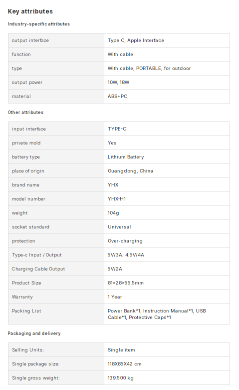Click the Other attributes subheading

25,112
